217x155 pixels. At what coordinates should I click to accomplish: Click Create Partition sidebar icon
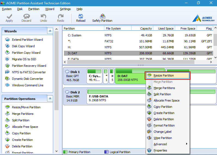7,140
